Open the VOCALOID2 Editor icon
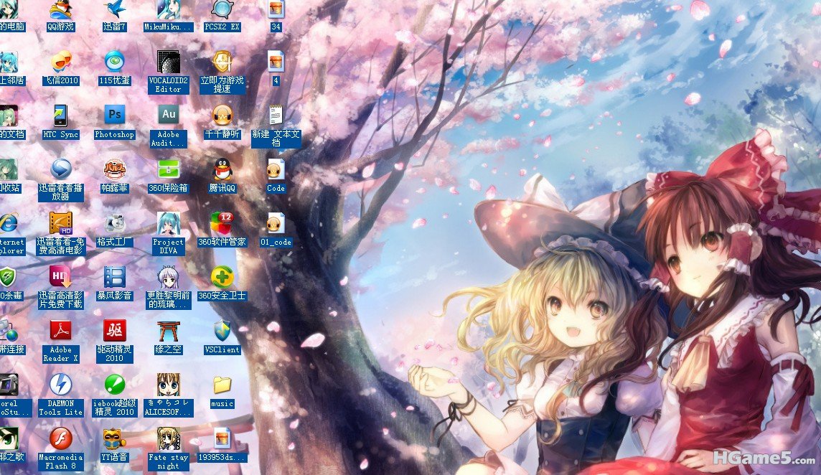 169,62
